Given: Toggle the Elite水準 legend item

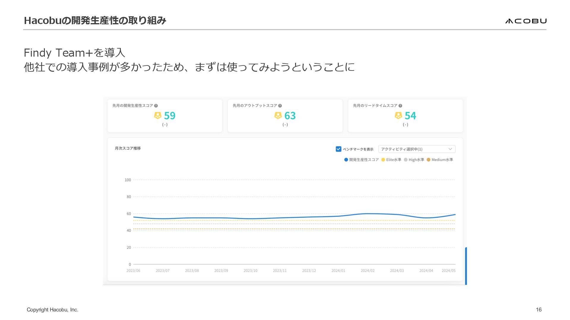Looking at the screenshot, I should (391, 160).
